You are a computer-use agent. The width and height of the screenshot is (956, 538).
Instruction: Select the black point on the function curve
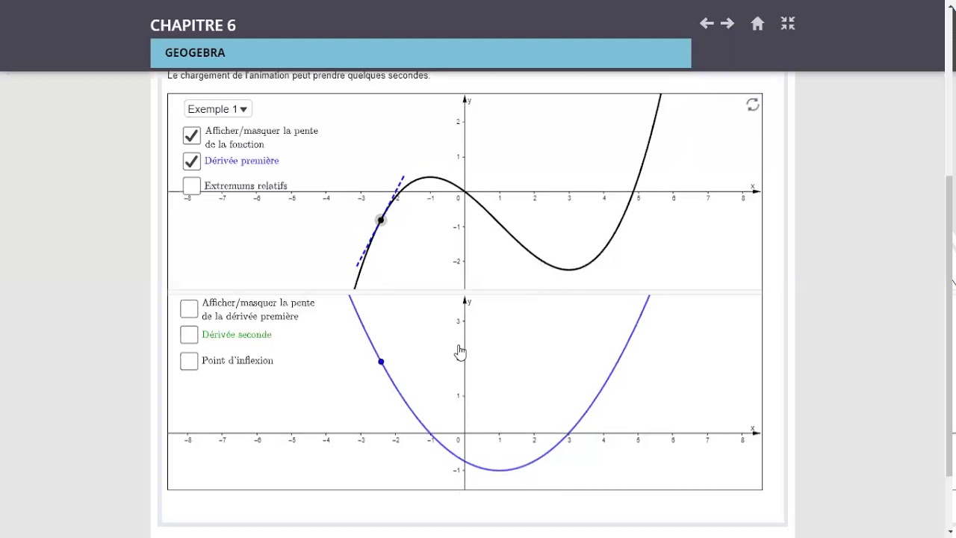pyautogui.click(x=381, y=220)
